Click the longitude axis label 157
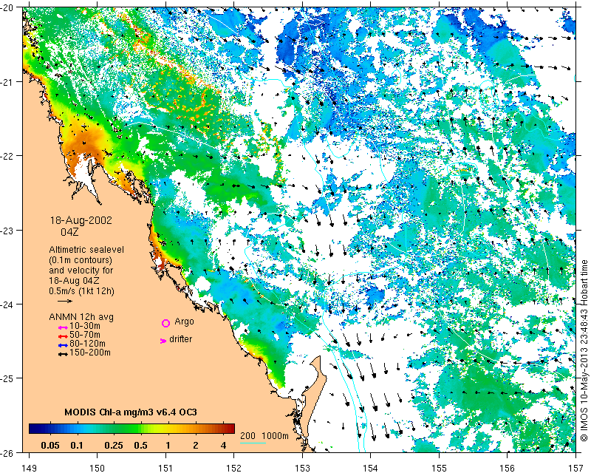The height and width of the screenshot is (473, 591). pos(576,468)
